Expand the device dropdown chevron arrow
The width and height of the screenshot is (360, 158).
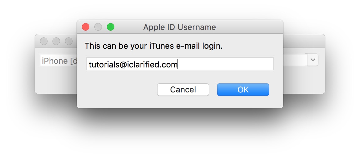313,60
